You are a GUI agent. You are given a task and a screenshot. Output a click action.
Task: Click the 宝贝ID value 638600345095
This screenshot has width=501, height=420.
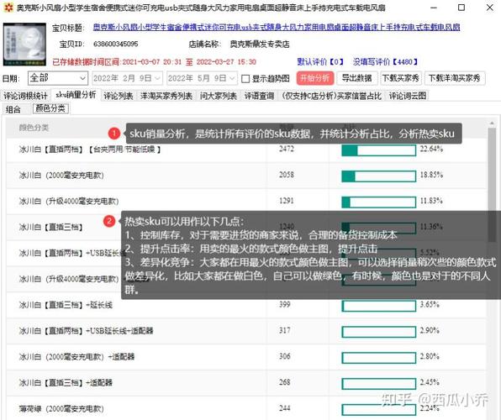[115, 44]
